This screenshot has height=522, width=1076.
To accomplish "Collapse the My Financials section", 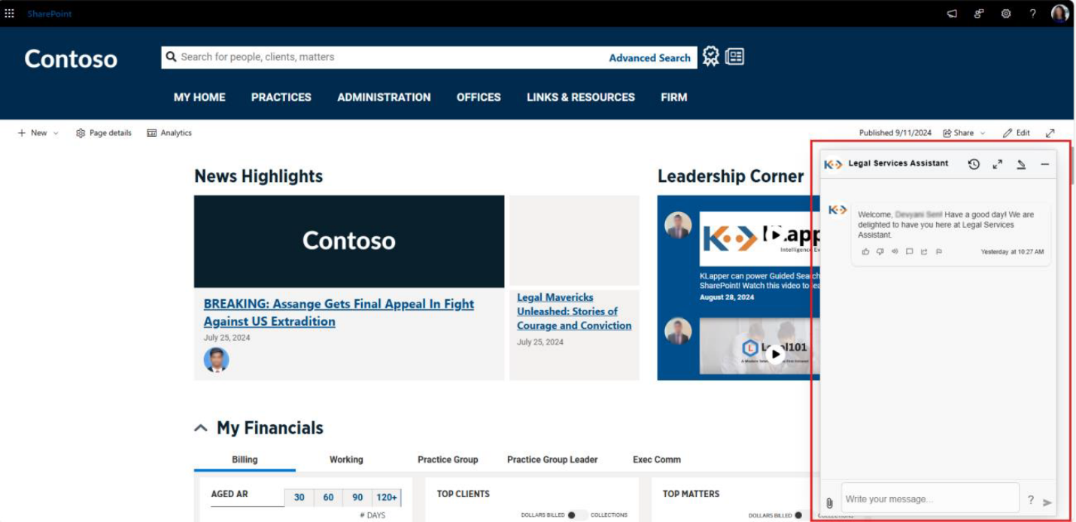I will pyautogui.click(x=201, y=428).
